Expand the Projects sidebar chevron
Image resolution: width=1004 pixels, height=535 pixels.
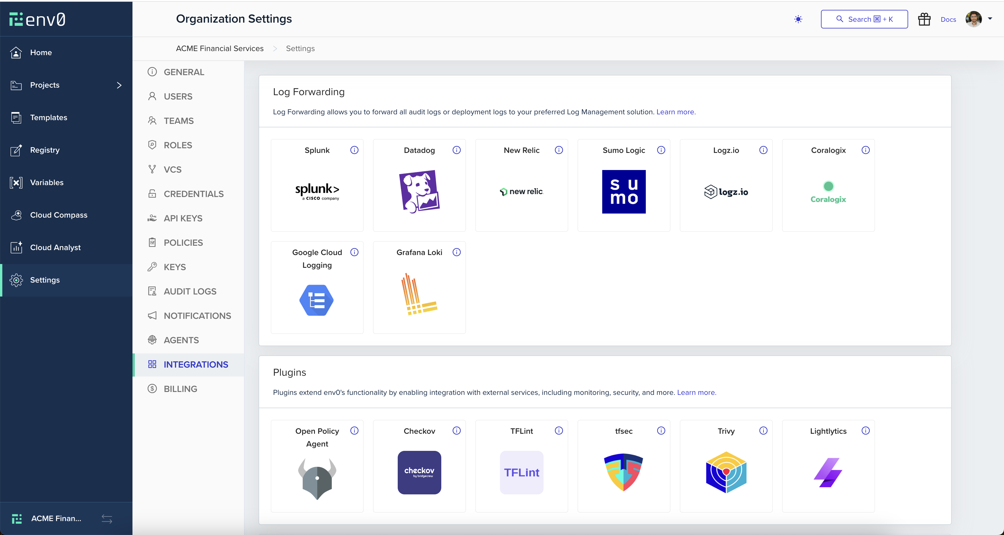119,85
